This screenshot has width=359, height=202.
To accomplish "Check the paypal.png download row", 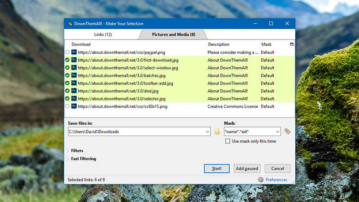I will click(67, 52).
